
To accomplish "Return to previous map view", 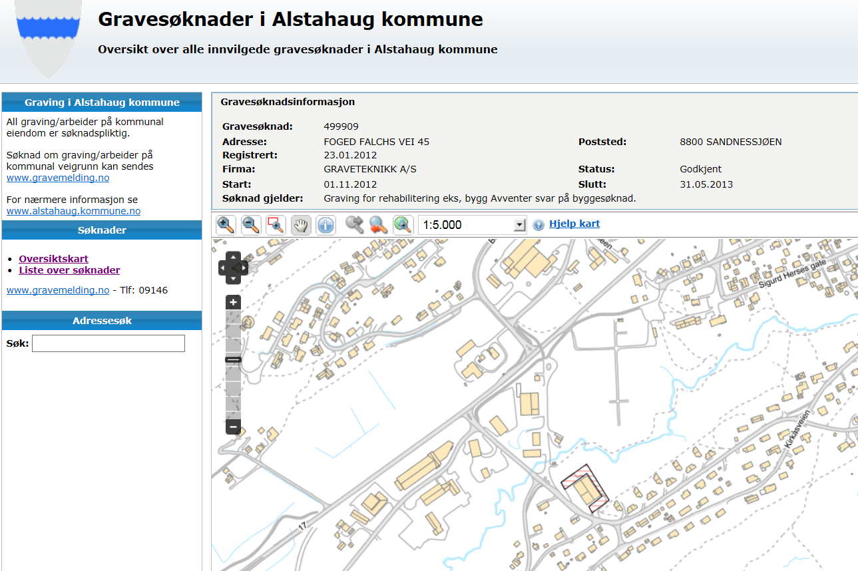I will [x=379, y=225].
